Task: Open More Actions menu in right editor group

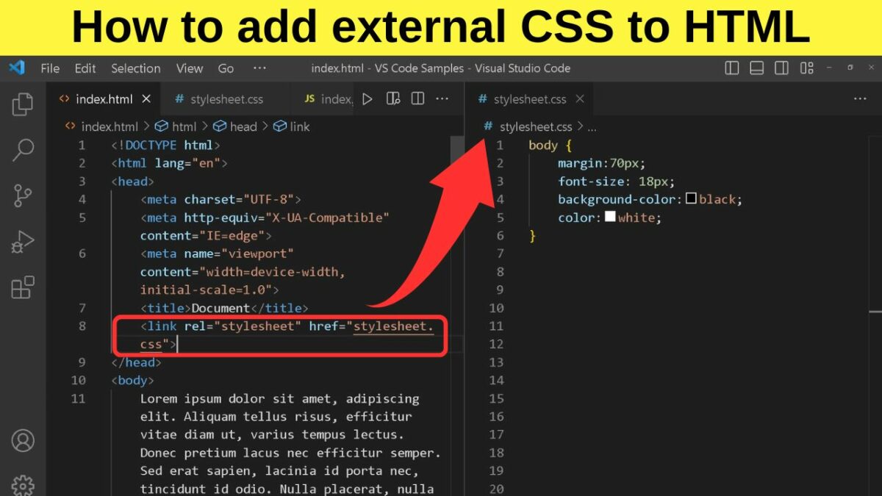Action: point(860,99)
